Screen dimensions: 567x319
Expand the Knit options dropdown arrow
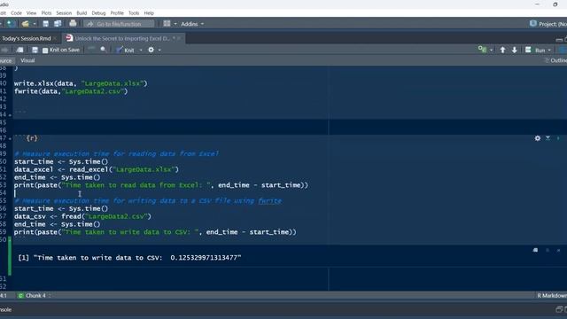141,51
